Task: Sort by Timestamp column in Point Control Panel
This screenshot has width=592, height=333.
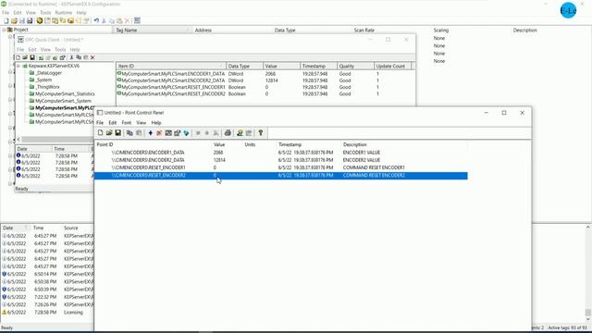Action: point(308,144)
